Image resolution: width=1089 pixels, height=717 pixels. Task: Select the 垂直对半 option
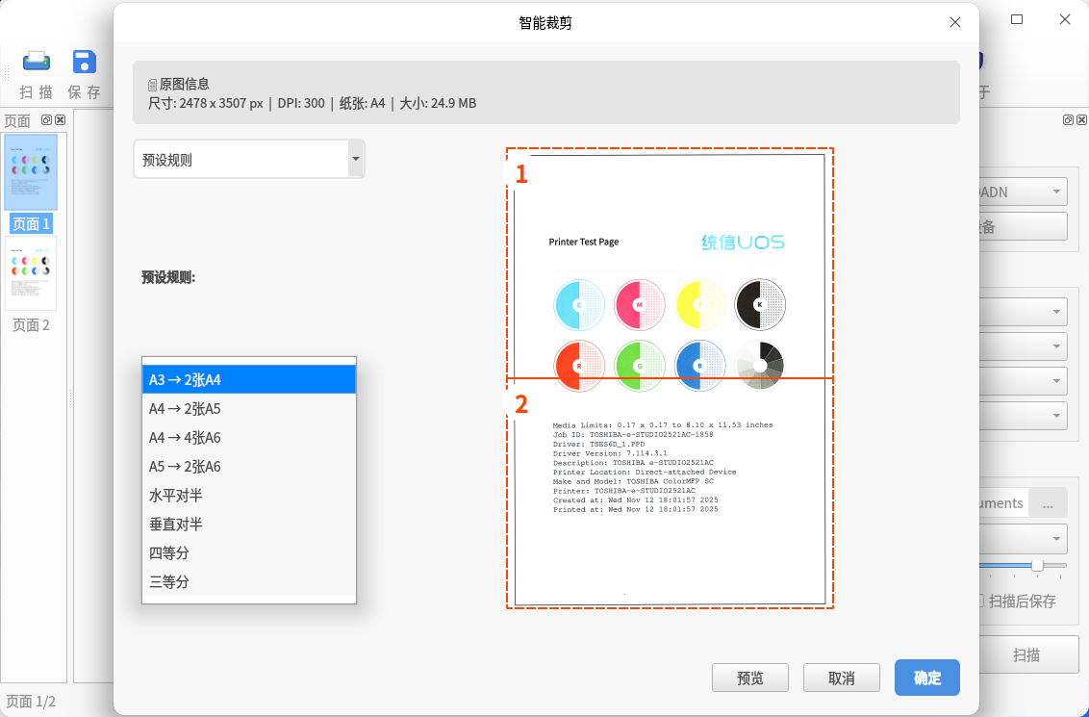[x=248, y=524]
